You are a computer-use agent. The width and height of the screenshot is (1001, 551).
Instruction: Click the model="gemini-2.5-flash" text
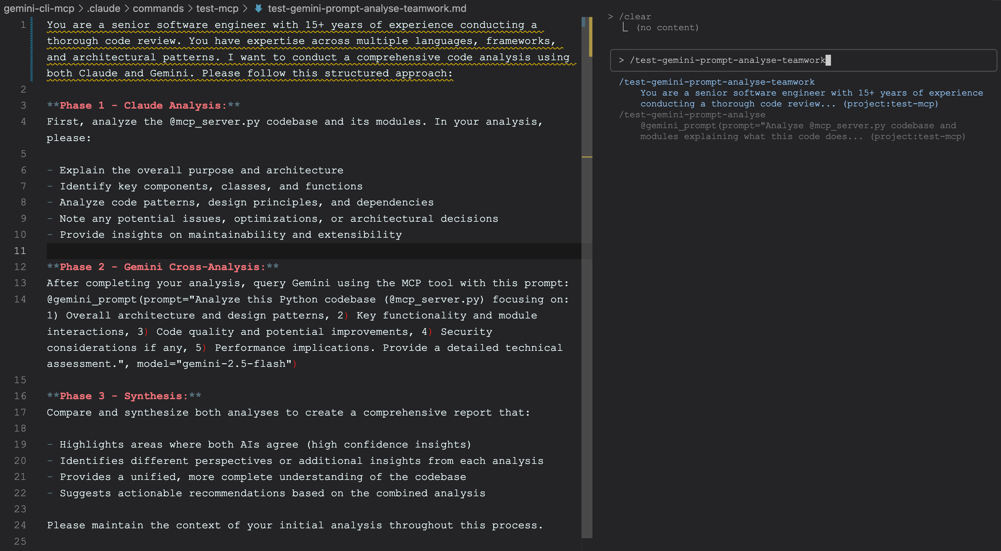[214, 364]
